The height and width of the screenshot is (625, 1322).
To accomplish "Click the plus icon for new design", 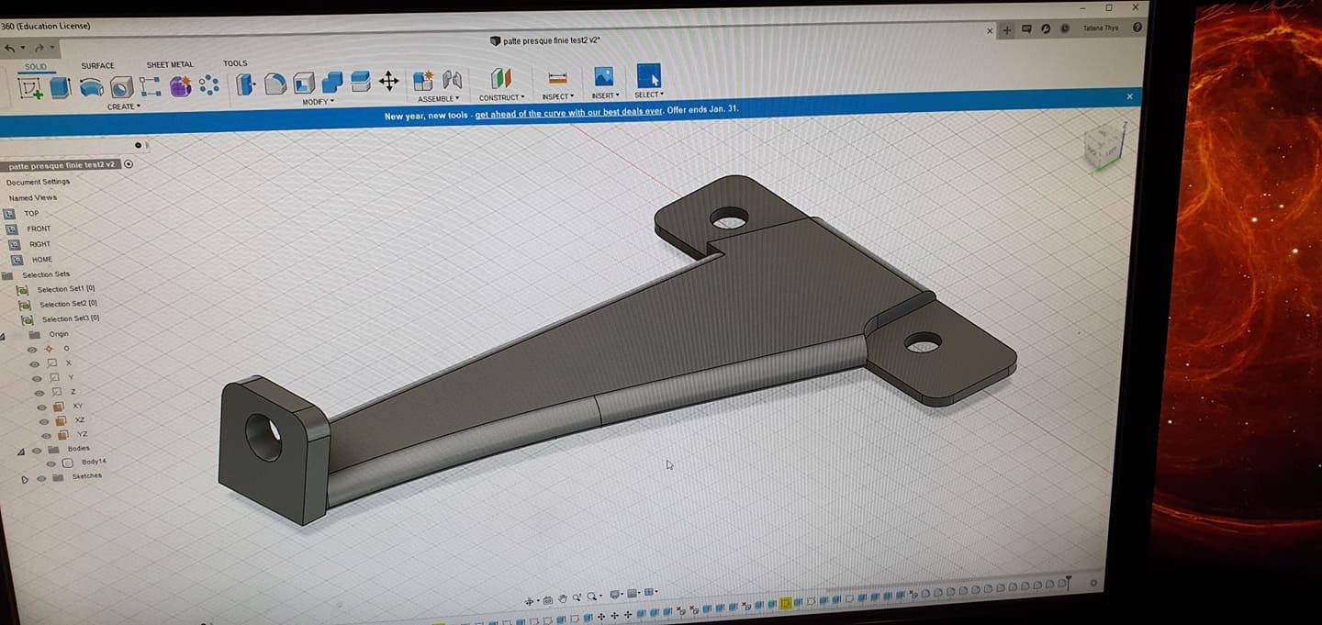I will point(1007,30).
